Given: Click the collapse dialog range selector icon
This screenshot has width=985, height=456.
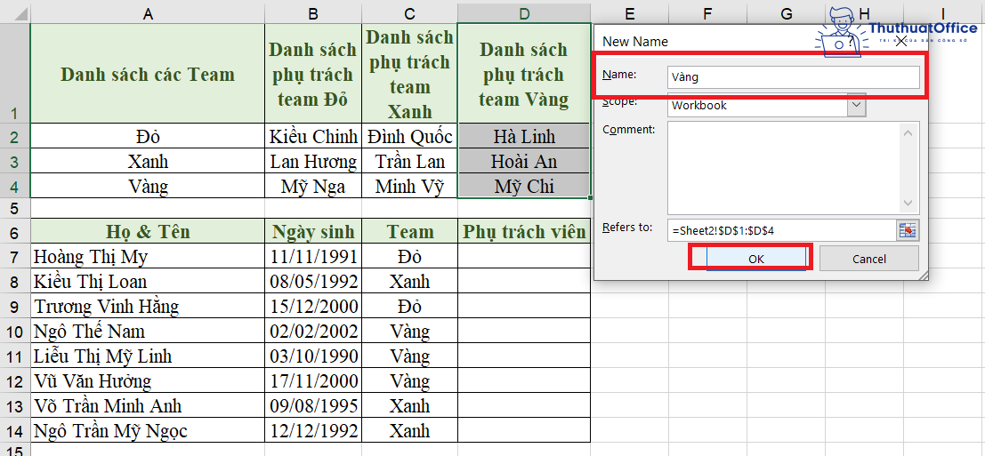Looking at the screenshot, I should [x=907, y=230].
